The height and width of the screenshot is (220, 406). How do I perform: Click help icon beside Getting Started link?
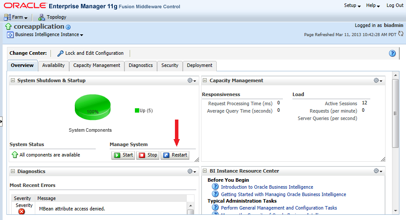215,194
